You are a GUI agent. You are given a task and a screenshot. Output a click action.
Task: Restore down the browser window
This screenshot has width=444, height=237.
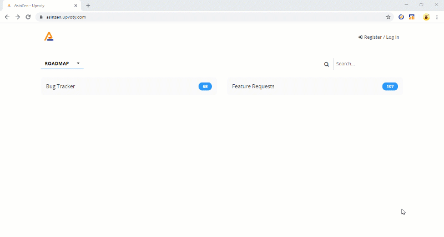click(x=421, y=5)
